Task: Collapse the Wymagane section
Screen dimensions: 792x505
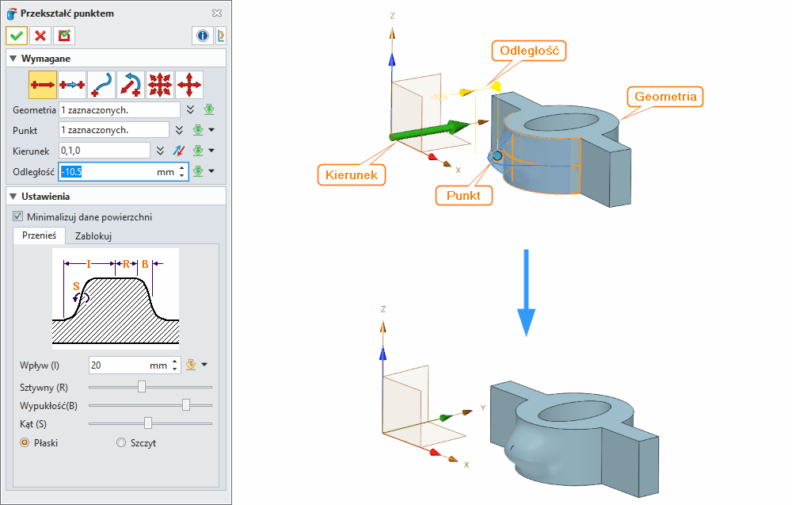Action: 13,58
